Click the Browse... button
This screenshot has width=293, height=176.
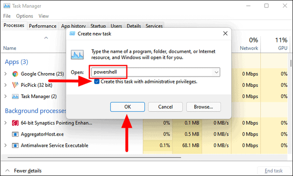tap(204, 107)
